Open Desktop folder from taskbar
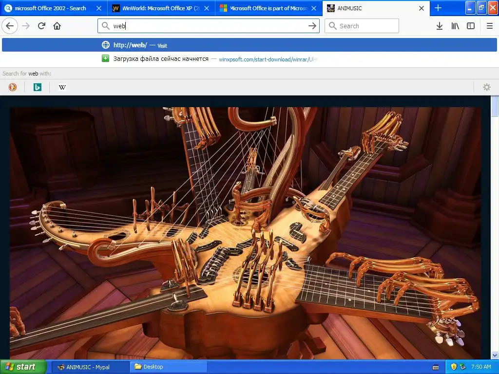This screenshot has width=499, height=374. (x=169, y=367)
